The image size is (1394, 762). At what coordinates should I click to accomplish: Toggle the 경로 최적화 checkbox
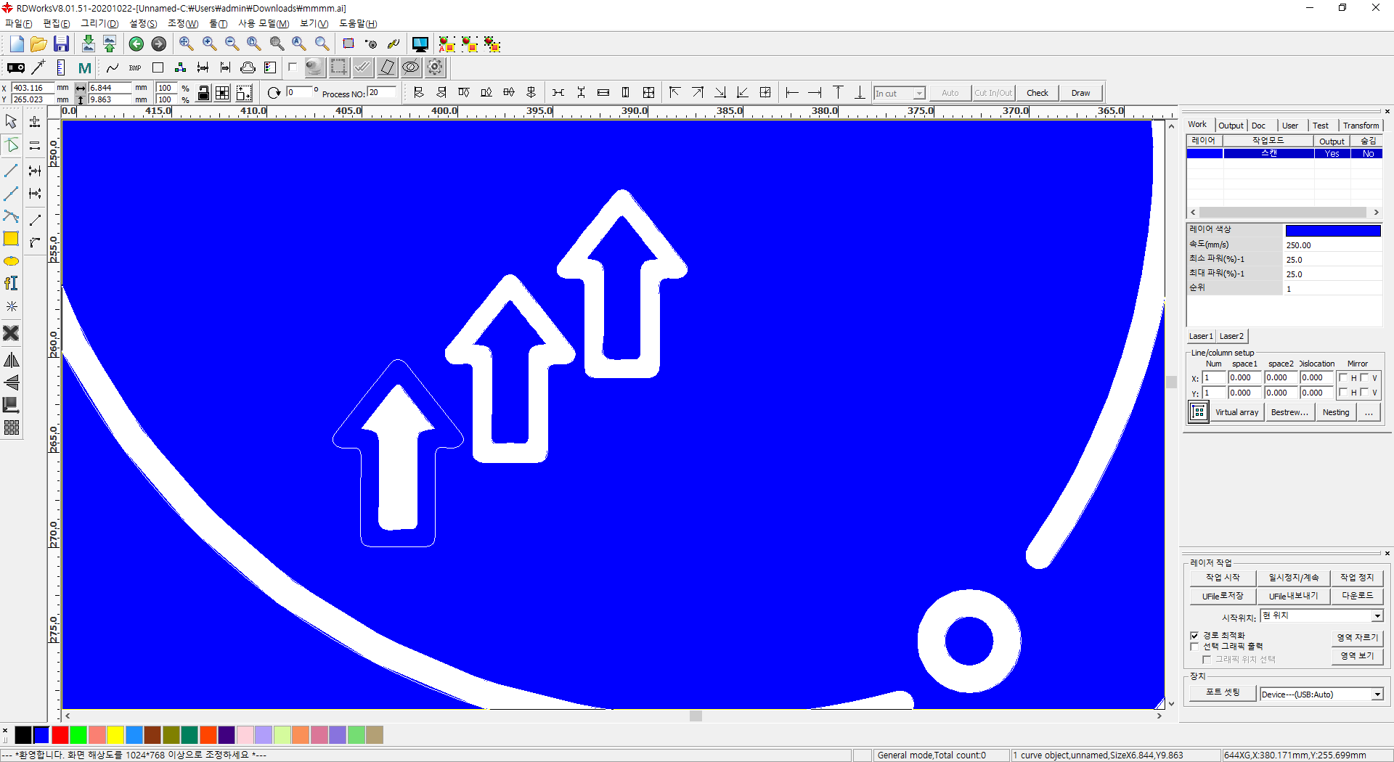pos(1194,636)
